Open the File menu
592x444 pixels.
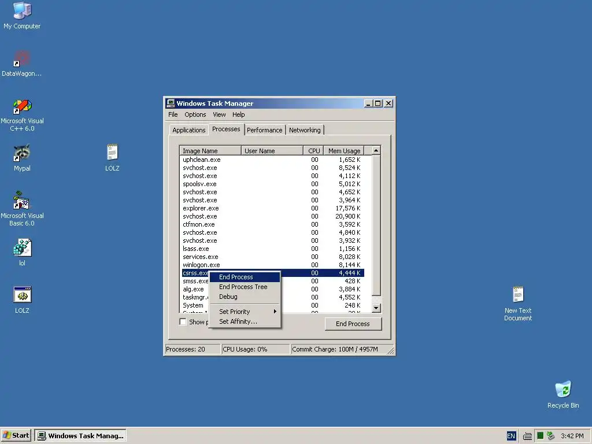[x=173, y=114]
